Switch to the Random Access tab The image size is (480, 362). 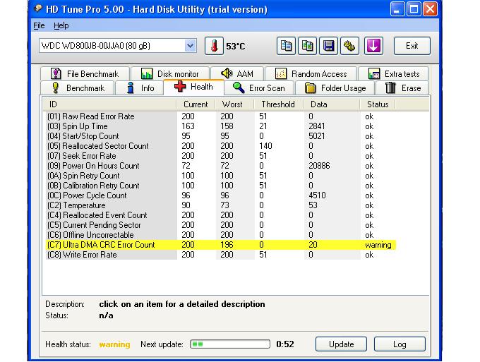[311, 74]
